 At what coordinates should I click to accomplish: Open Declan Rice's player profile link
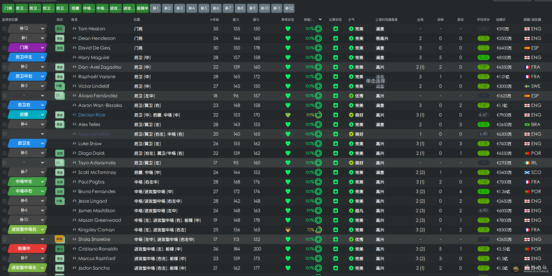coord(92,115)
